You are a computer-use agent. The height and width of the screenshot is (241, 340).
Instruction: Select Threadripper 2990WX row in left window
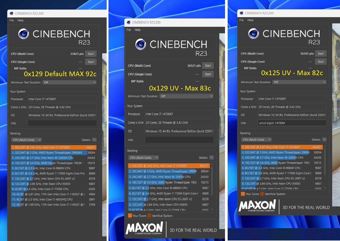(54, 153)
